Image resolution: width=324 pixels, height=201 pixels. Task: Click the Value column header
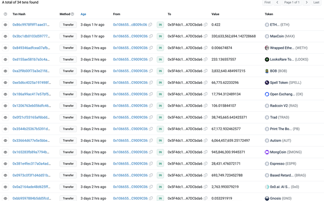click(215, 14)
